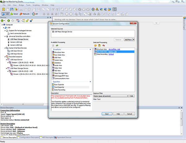The image size is (186, 143).
Task: Click the curly braces icon in the main toolbar
Action: point(115,9)
